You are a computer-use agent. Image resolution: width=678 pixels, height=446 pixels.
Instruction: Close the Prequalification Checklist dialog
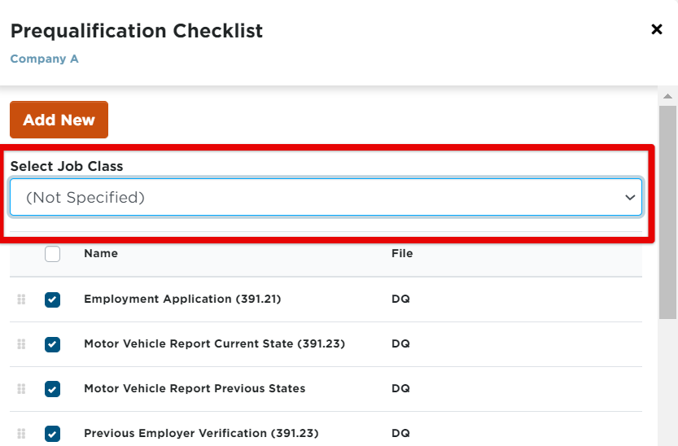tap(657, 30)
